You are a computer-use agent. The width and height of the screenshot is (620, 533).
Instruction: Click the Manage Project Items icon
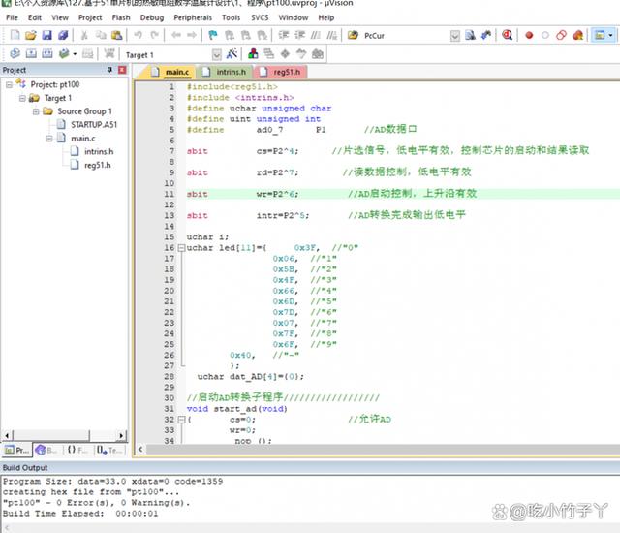tap(254, 54)
